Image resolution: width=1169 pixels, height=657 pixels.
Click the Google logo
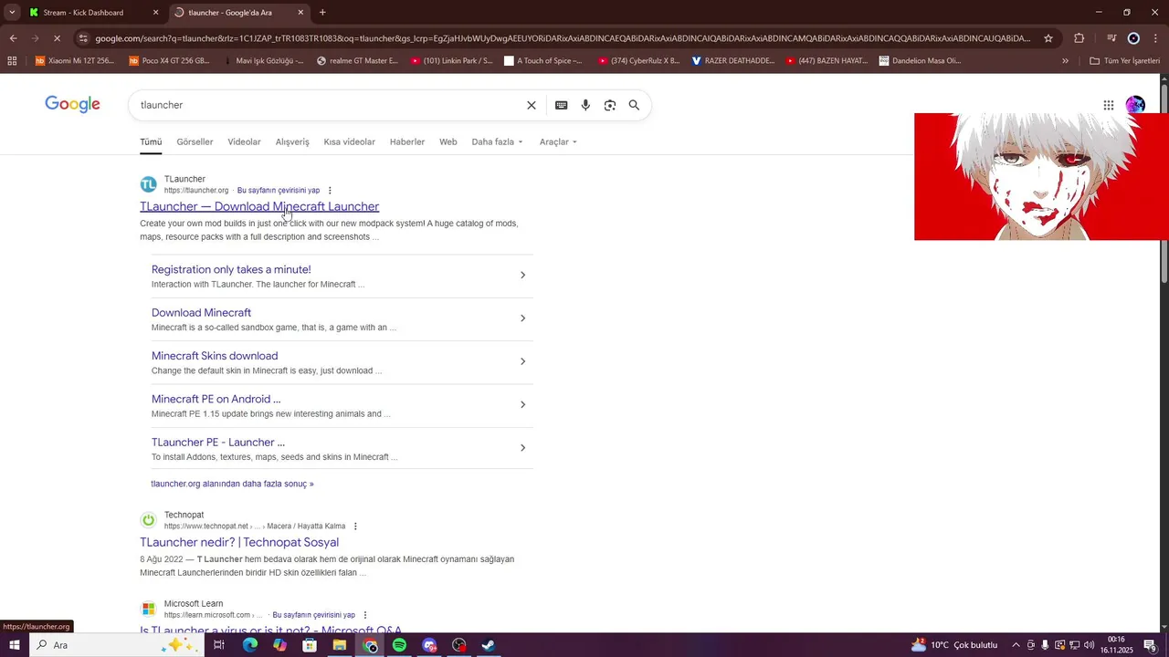(x=72, y=105)
